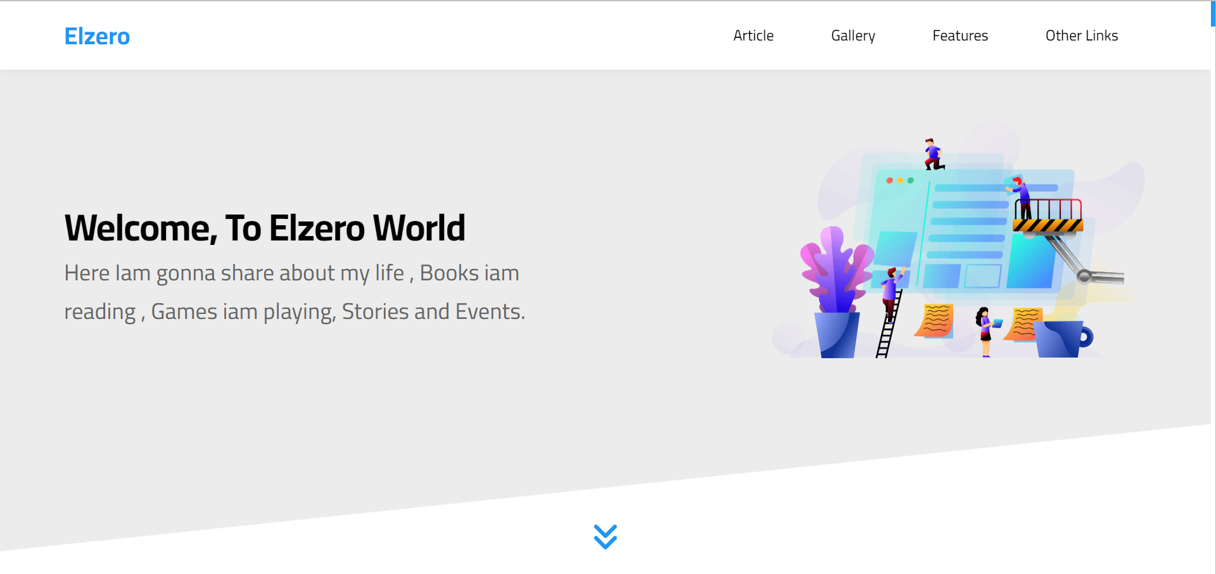Click the figure kneeling atop the browser window
Viewport: 1216px width, 574px height.
933,154
